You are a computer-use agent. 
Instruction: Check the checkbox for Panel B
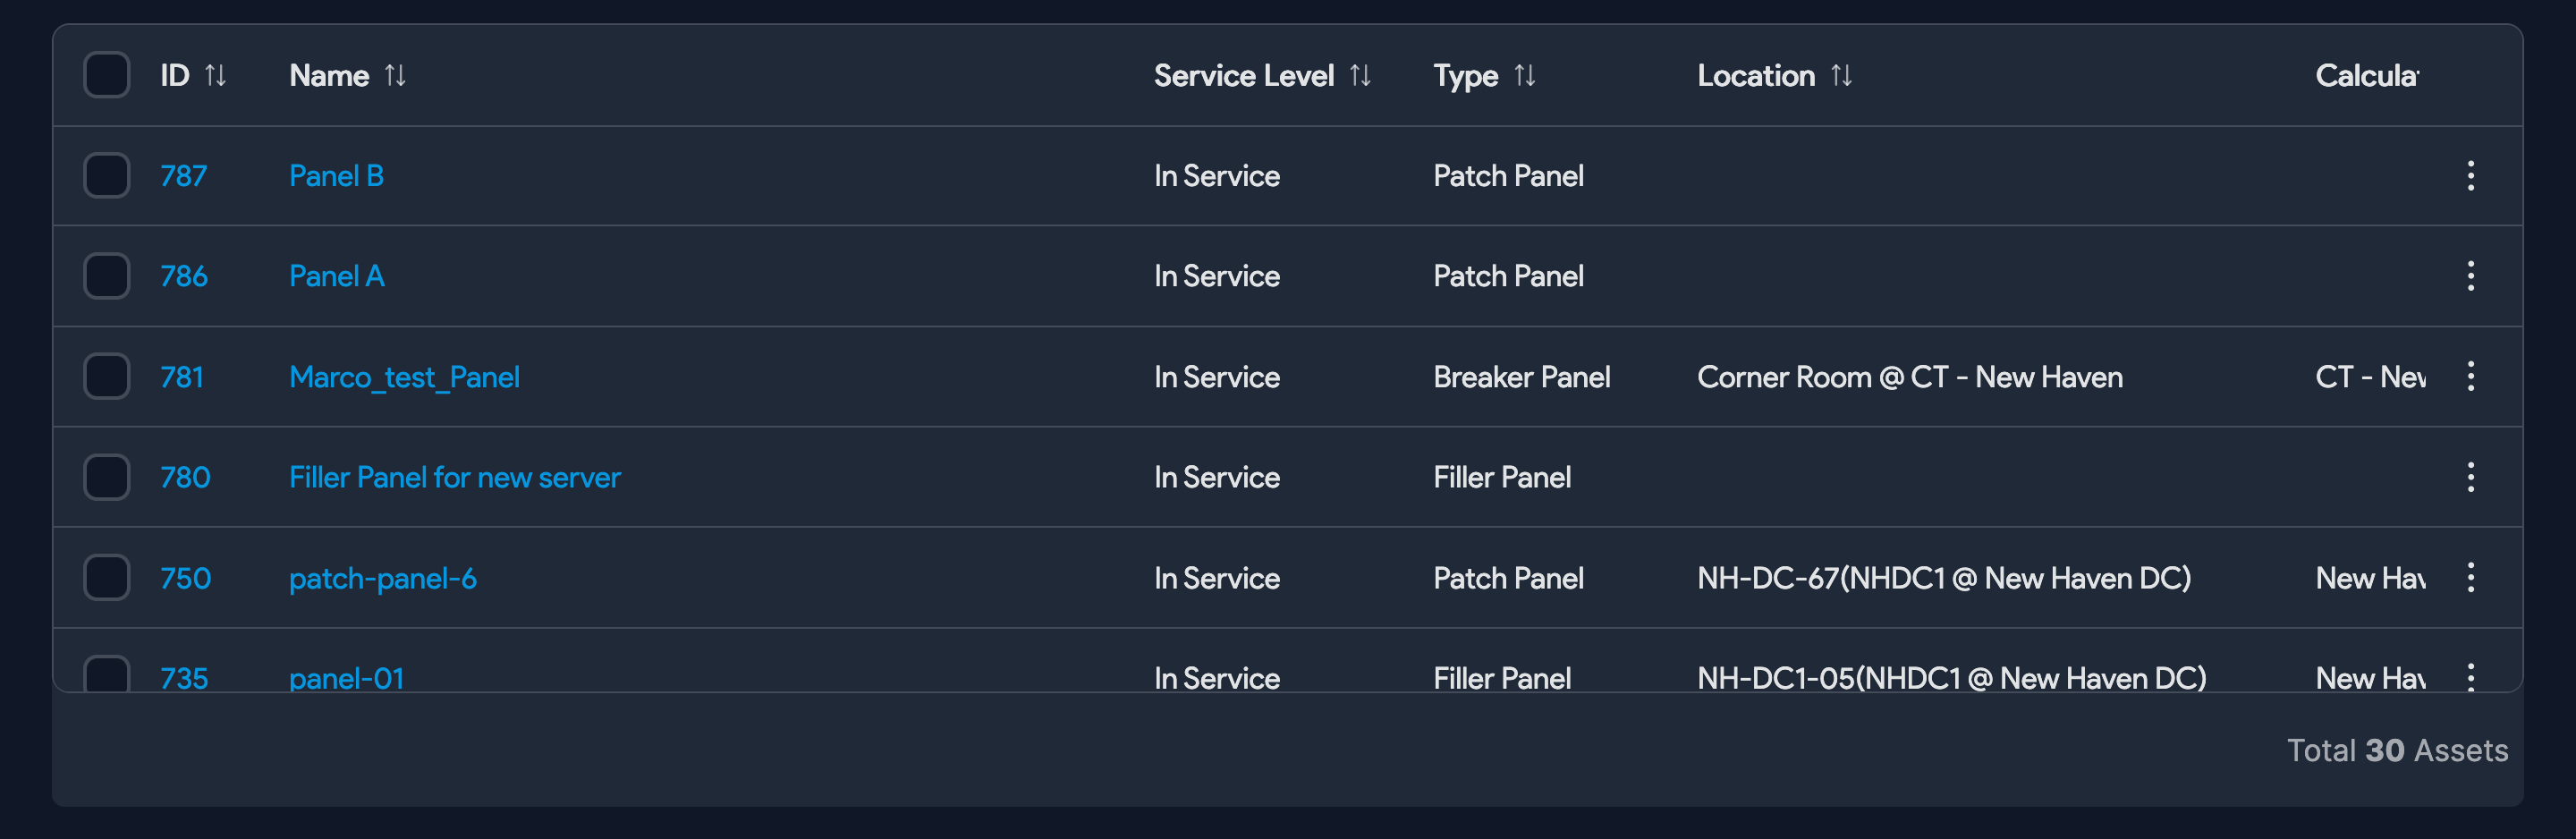[106, 175]
